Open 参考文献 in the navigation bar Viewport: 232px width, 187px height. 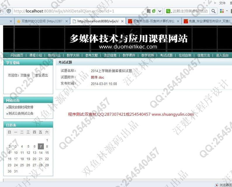pos(91,55)
